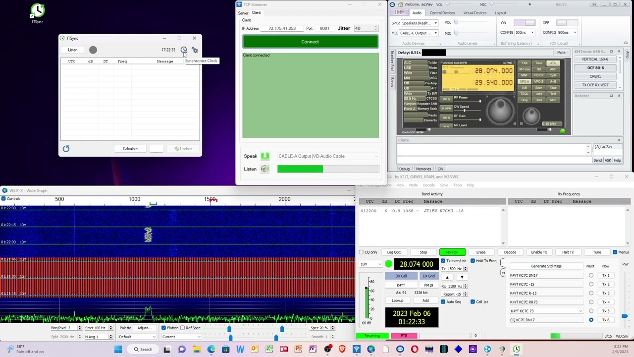
Task: Switch to Control Devices tab
Action: point(442,13)
